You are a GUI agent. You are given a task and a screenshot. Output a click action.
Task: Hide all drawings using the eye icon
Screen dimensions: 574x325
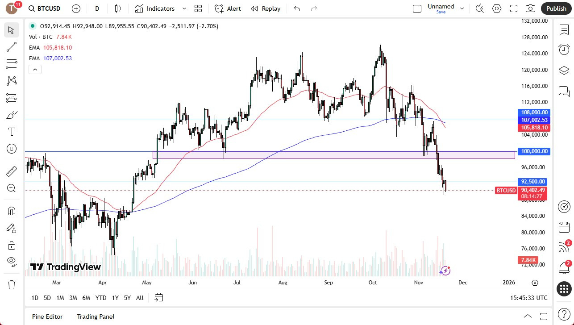pos(12,262)
